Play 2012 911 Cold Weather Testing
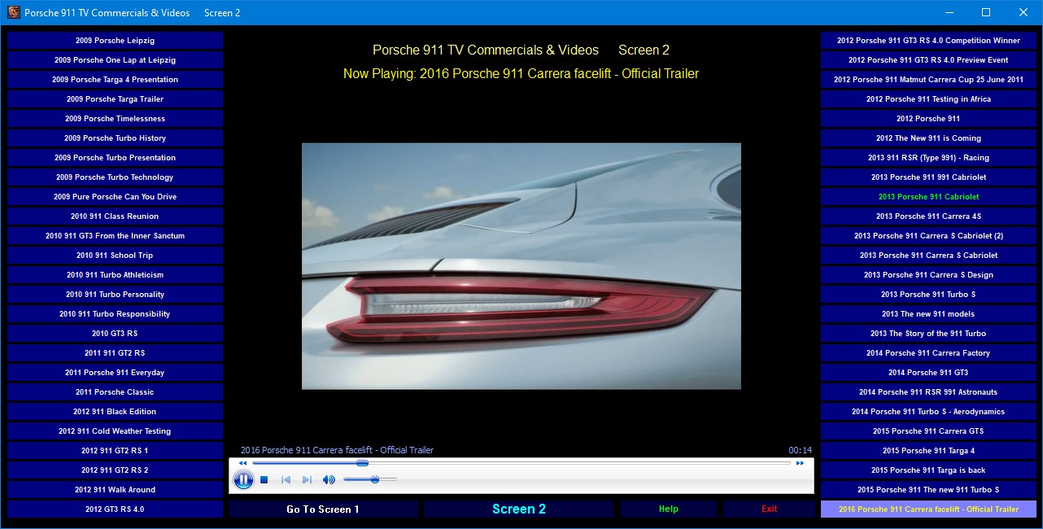The width and height of the screenshot is (1043, 529). click(115, 431)
